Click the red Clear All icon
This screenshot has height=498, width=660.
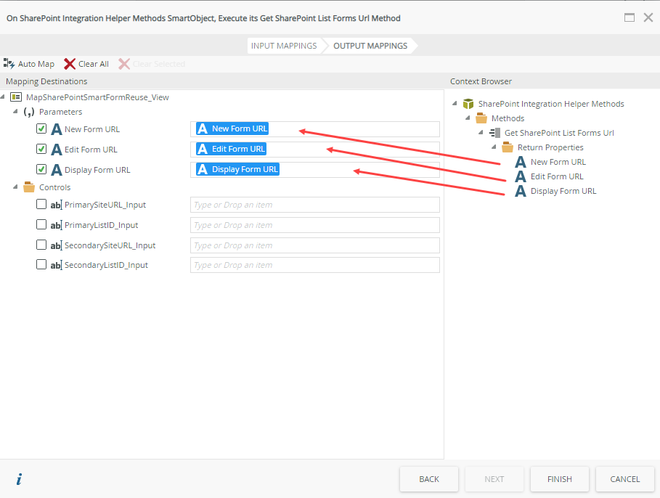tap(70, 64)
